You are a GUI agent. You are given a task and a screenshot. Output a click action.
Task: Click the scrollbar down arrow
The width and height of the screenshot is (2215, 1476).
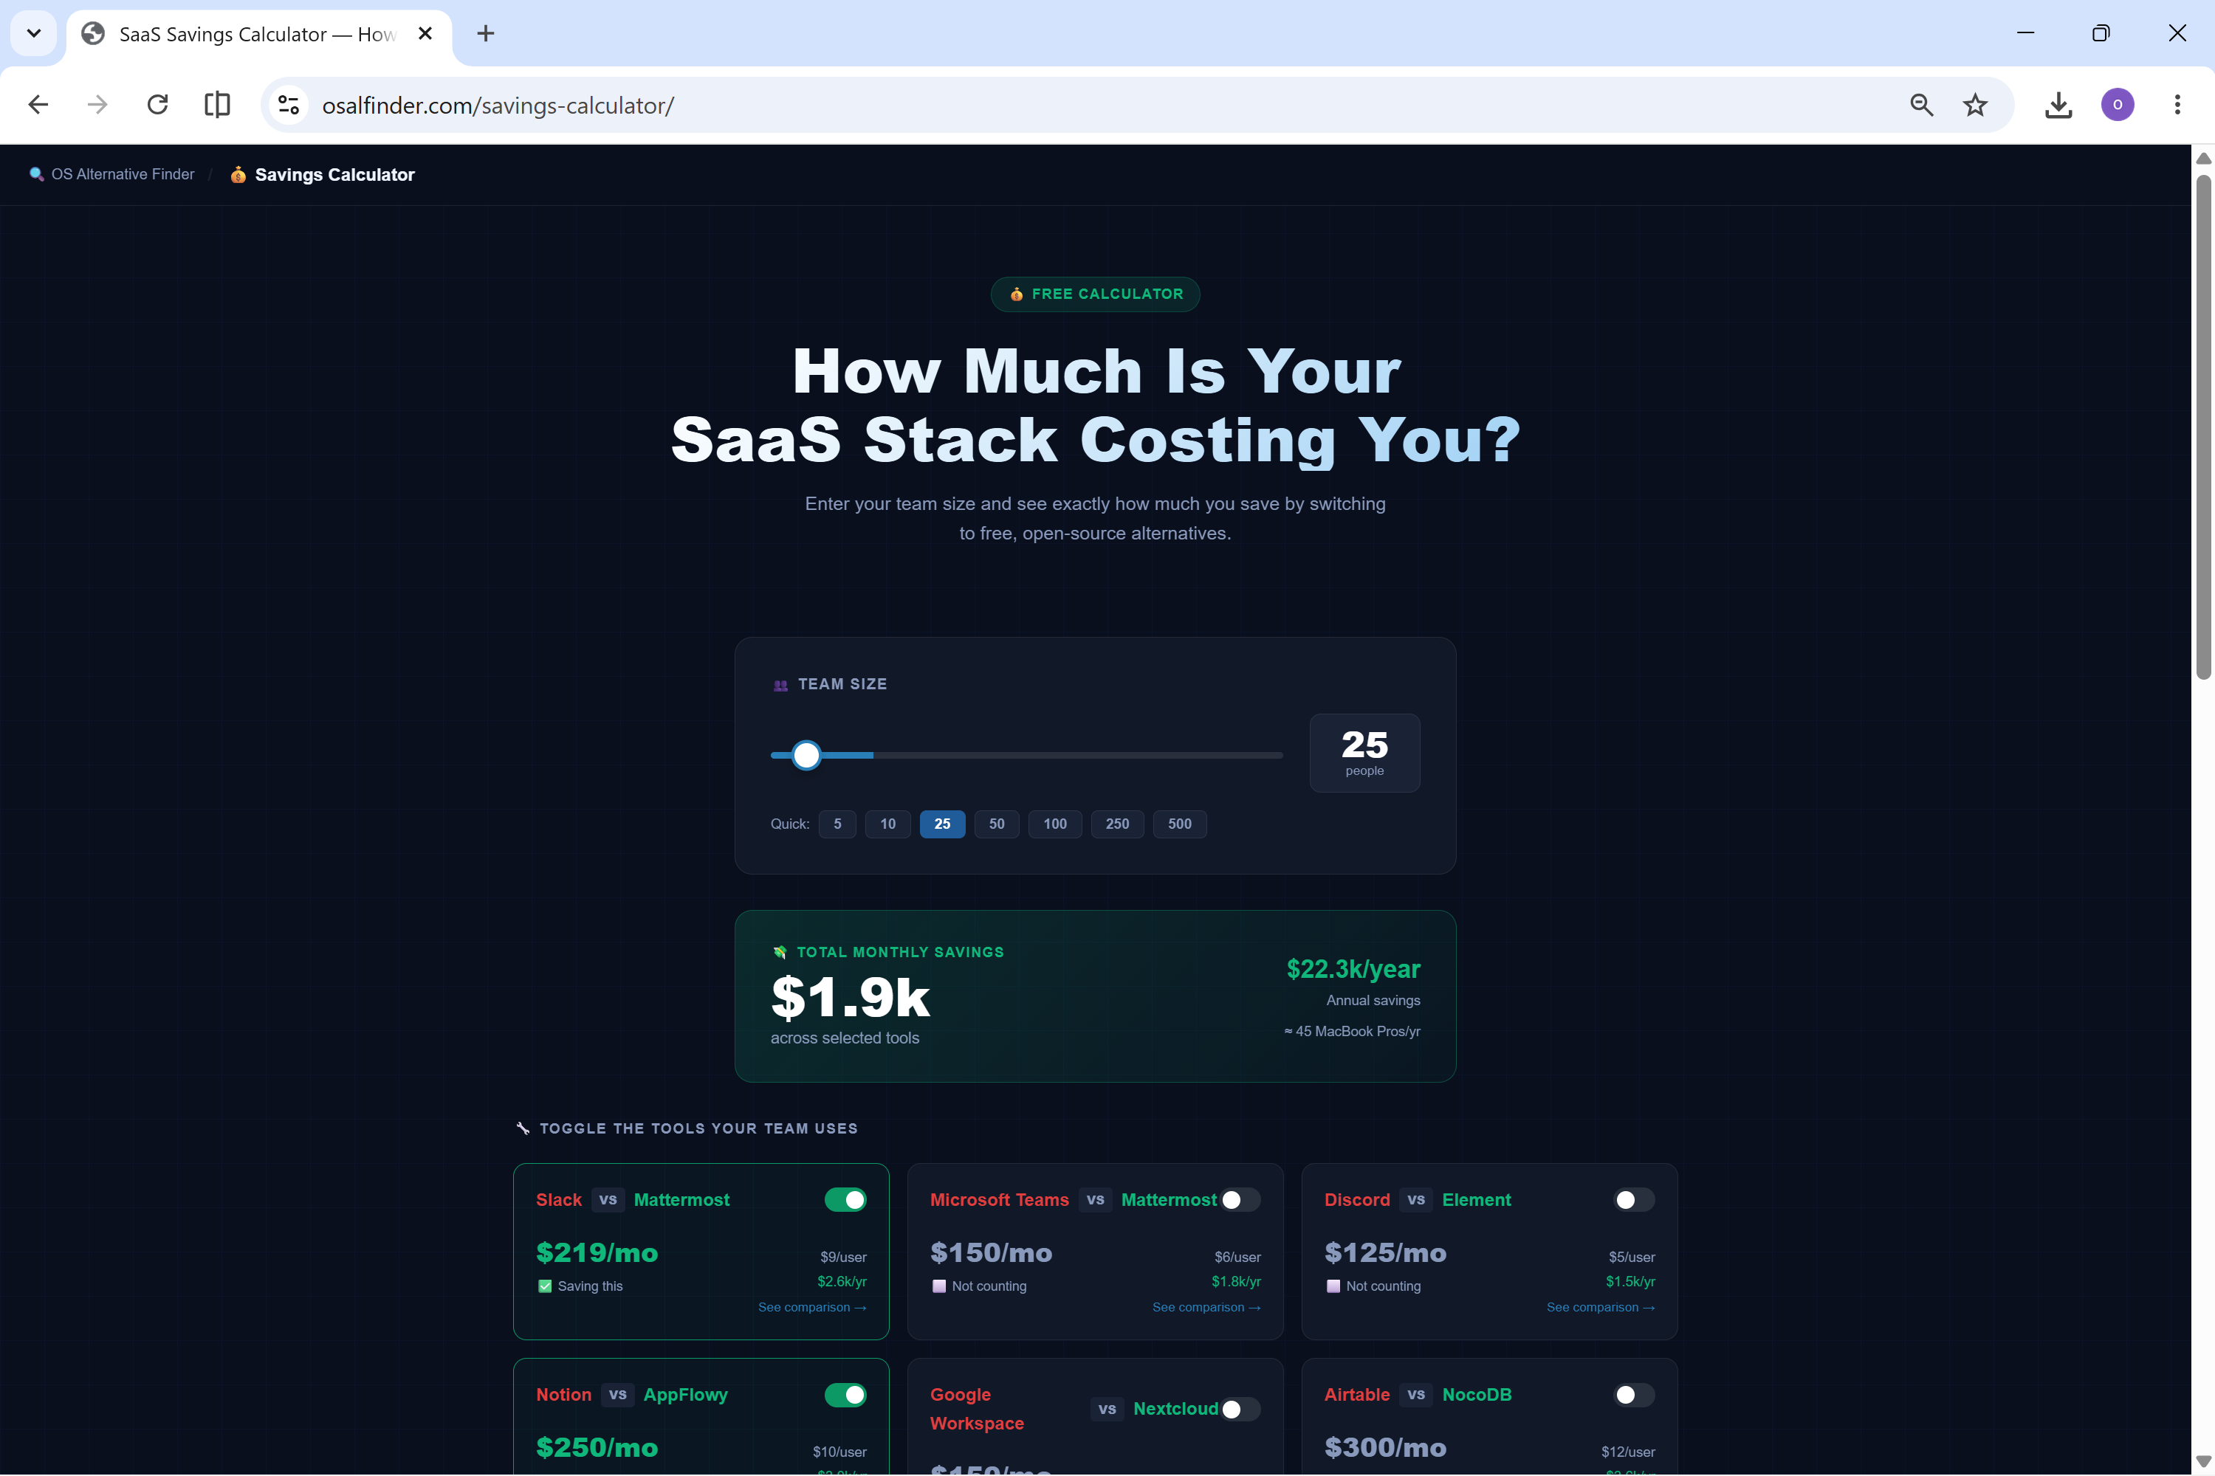(2204, 1462)
